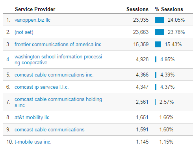
Task: Click comcast cable communications inc. link
Action: (54, 75)
